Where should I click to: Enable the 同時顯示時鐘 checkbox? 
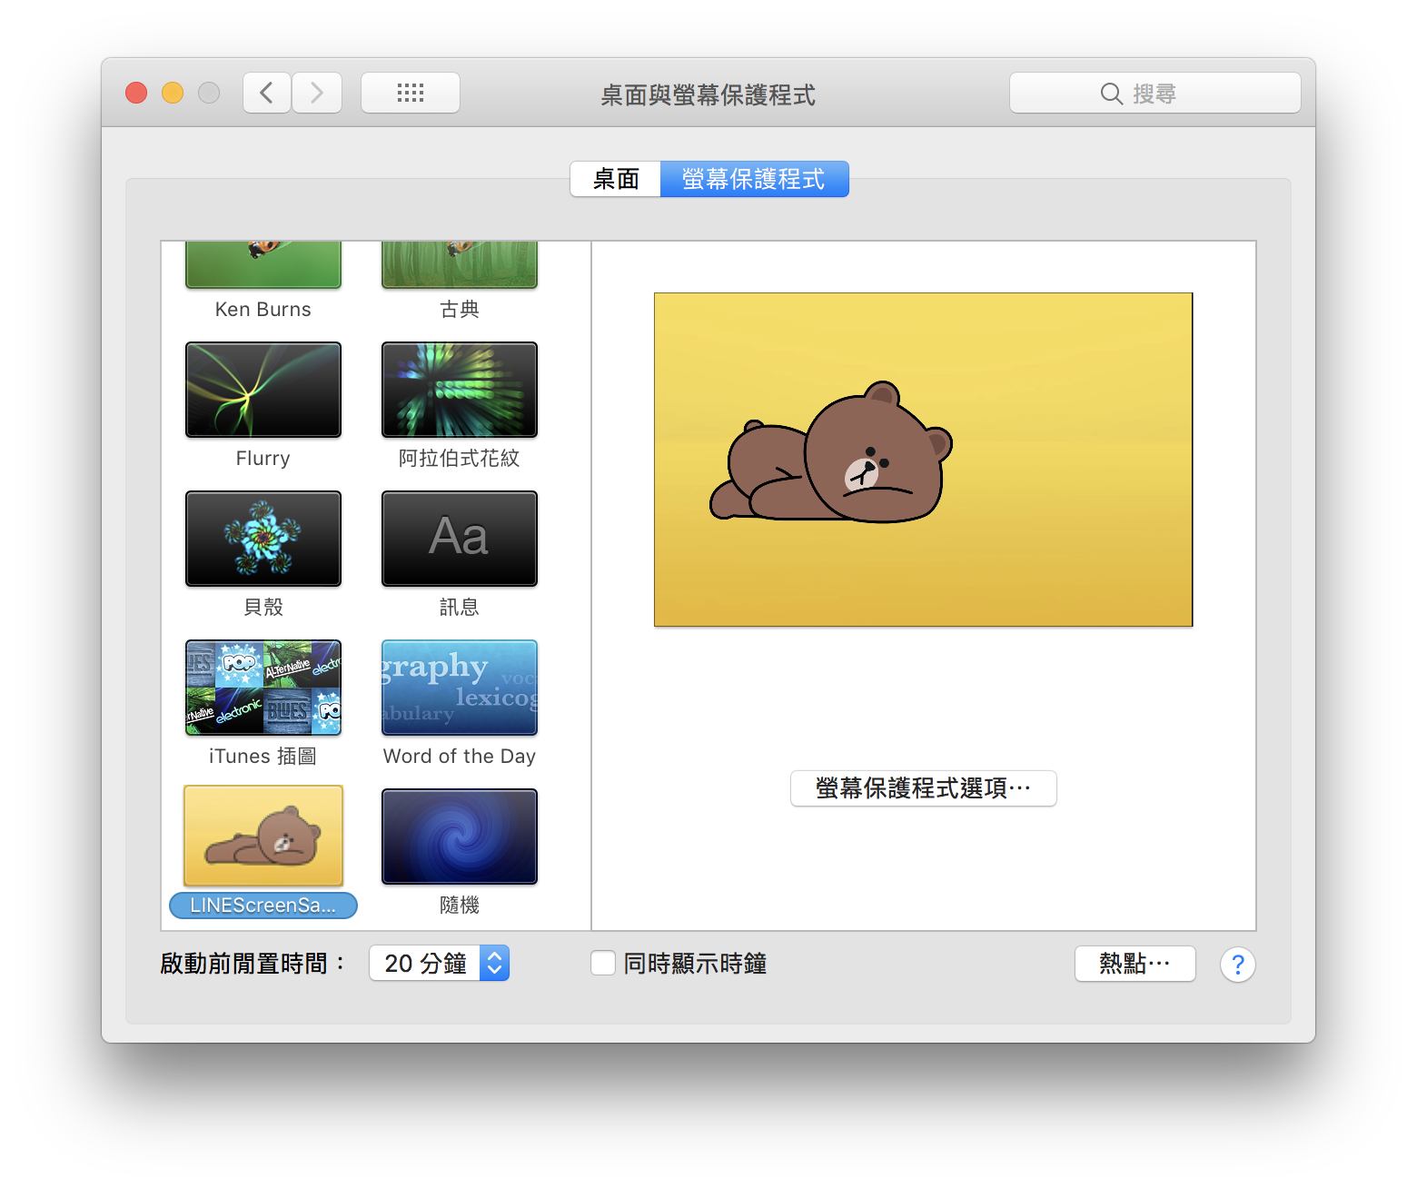pyautogui.click(x=603, y=963)
